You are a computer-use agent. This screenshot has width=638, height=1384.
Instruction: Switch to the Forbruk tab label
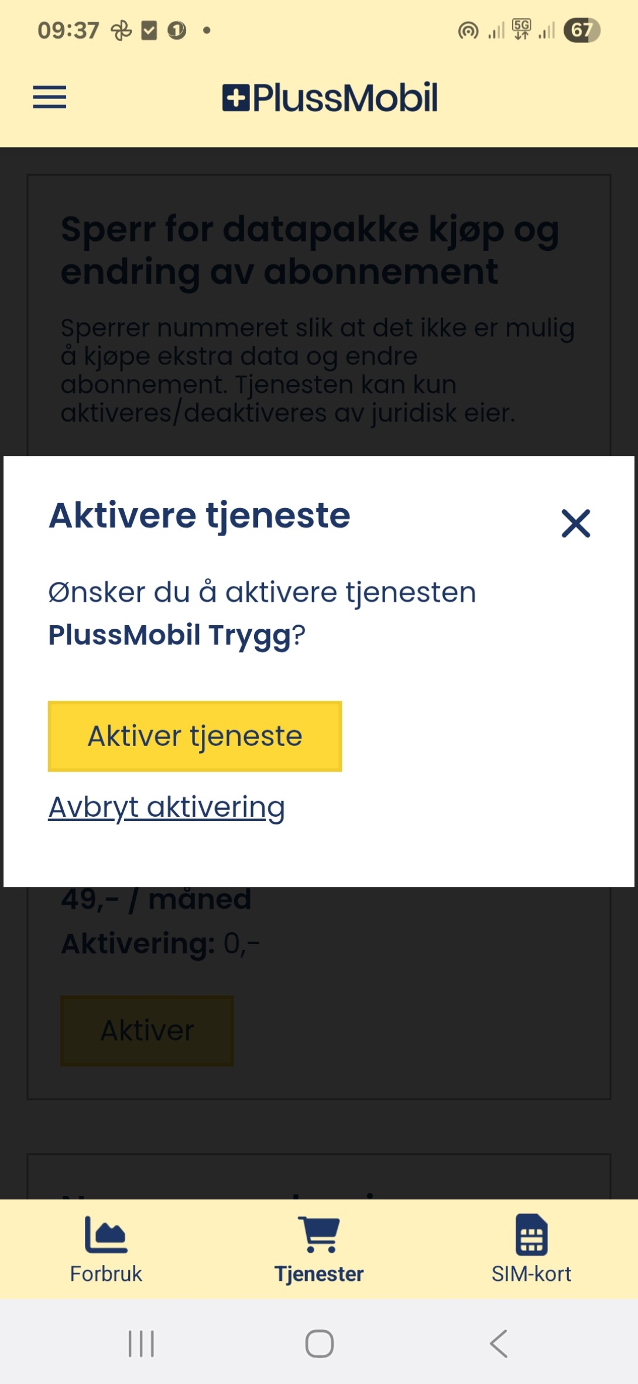(106, 1274)
